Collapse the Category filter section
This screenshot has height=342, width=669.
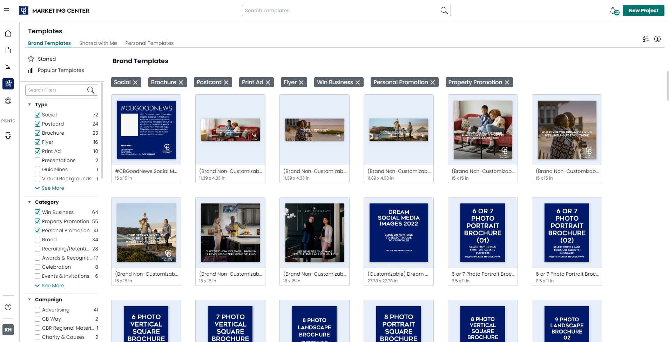29,202
